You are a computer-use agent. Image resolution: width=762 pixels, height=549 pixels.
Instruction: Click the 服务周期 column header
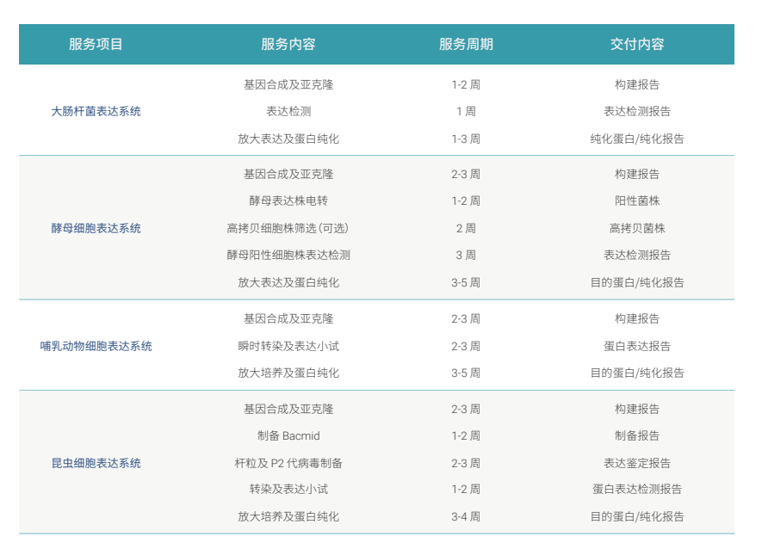coord(466,44)
